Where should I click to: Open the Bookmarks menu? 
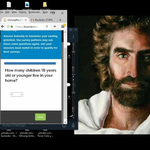click(34, 12)
